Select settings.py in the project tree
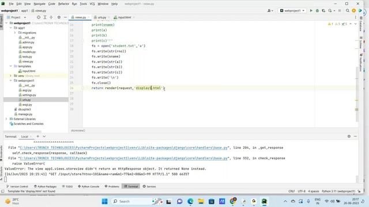 29,95
